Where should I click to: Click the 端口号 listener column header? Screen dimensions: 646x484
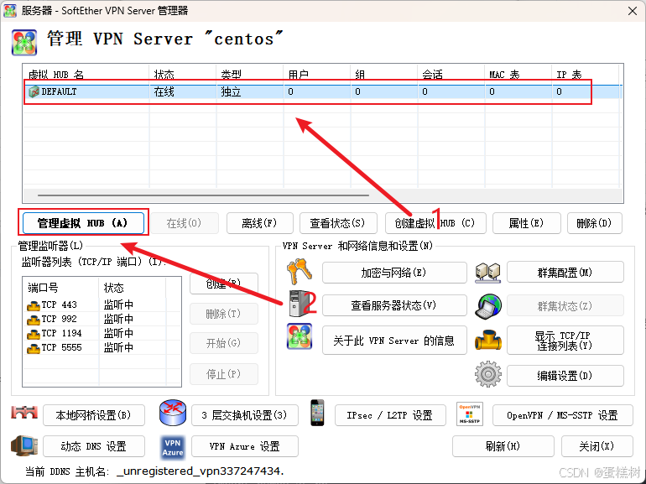click(x=61, y=287)
